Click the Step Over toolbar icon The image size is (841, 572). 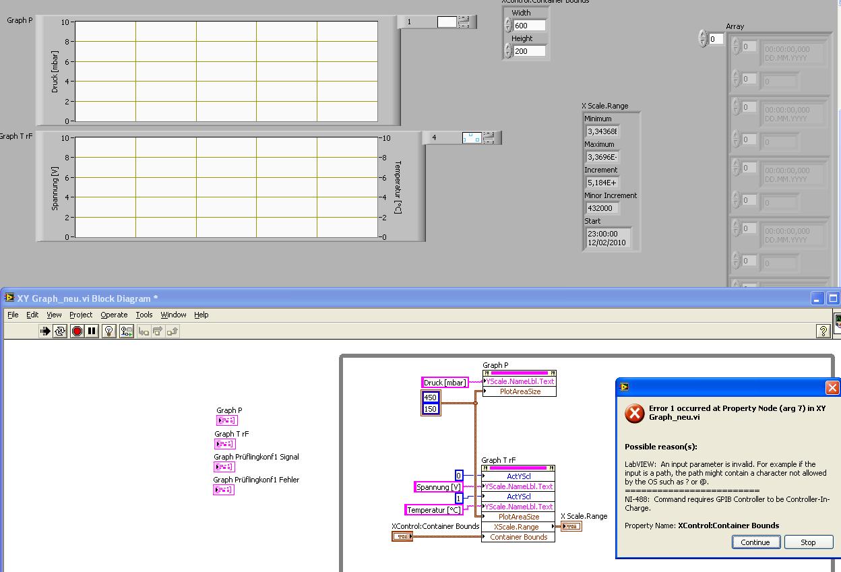coord(158,331)
